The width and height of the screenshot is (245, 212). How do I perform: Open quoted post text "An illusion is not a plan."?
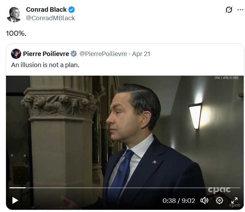coord(45,65)
